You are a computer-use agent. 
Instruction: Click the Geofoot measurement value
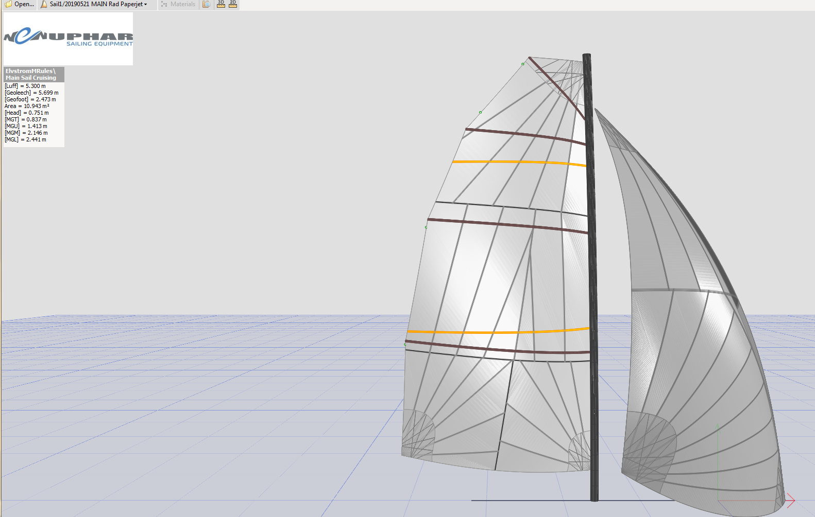[45, 99]
